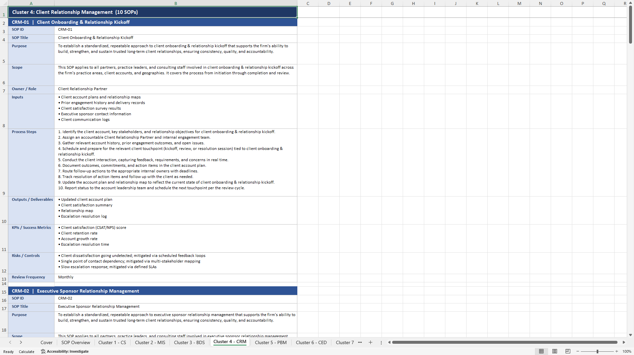This screenshot has height=355, width=634.
Task: Click the Select All corner triangle
Action: 4,3
